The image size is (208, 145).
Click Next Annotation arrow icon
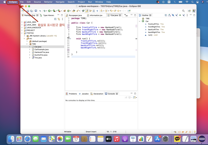[101, 11]
